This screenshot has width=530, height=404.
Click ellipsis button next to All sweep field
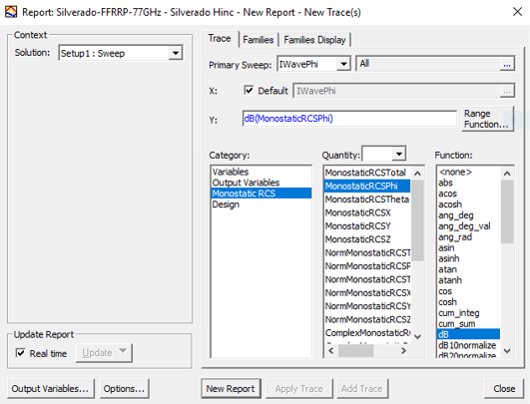coord(507,64)
